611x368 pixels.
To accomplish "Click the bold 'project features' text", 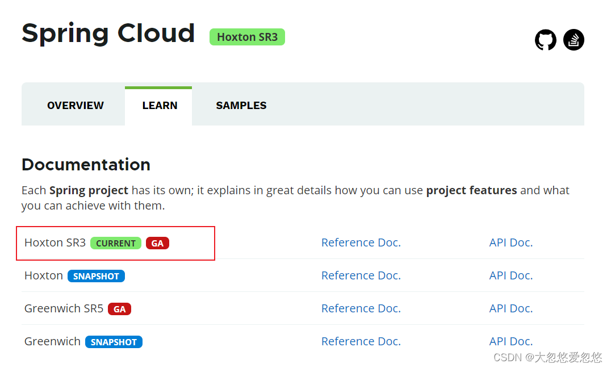I will pyautogui.click(x=471, y=191).
